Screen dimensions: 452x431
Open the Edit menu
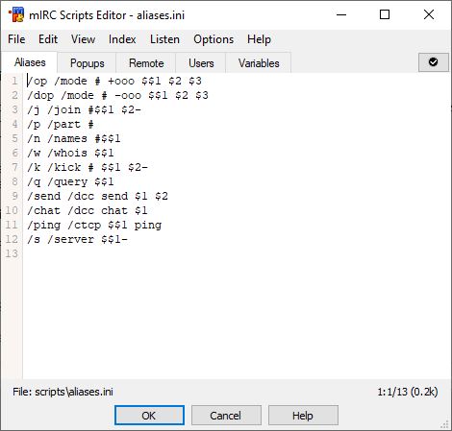[x=48, y=39]
